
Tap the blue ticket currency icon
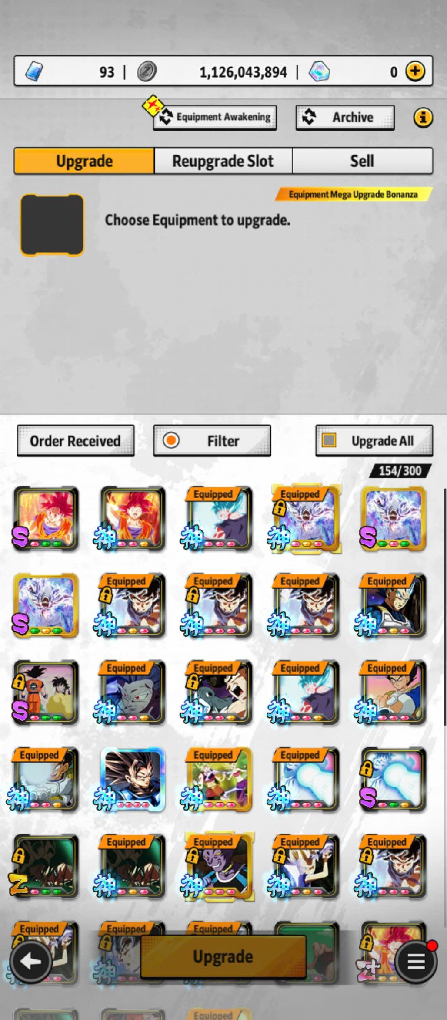pos(34,71)
